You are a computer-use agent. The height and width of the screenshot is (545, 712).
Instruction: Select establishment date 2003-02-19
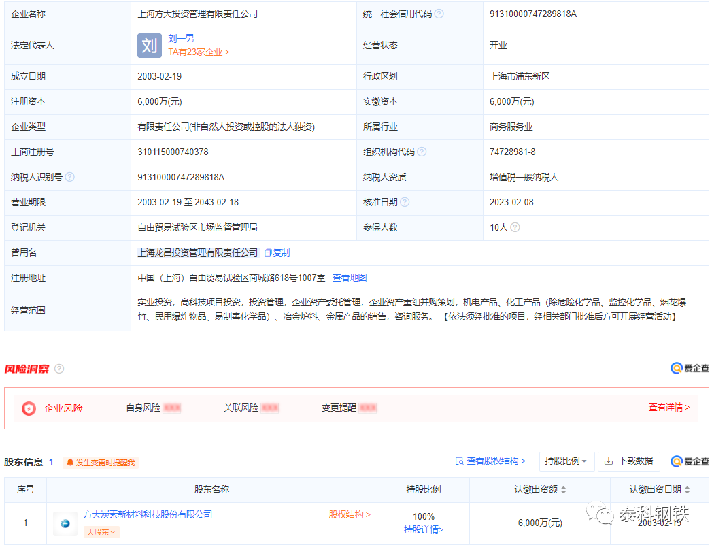159,77
